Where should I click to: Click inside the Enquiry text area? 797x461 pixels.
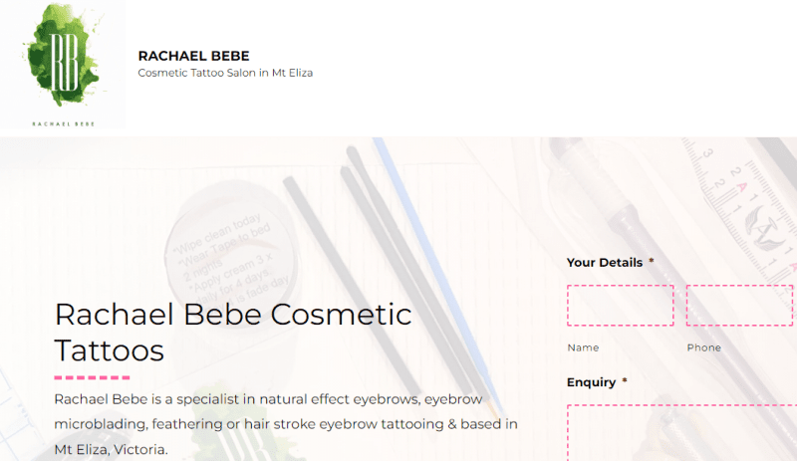point(681,432)
